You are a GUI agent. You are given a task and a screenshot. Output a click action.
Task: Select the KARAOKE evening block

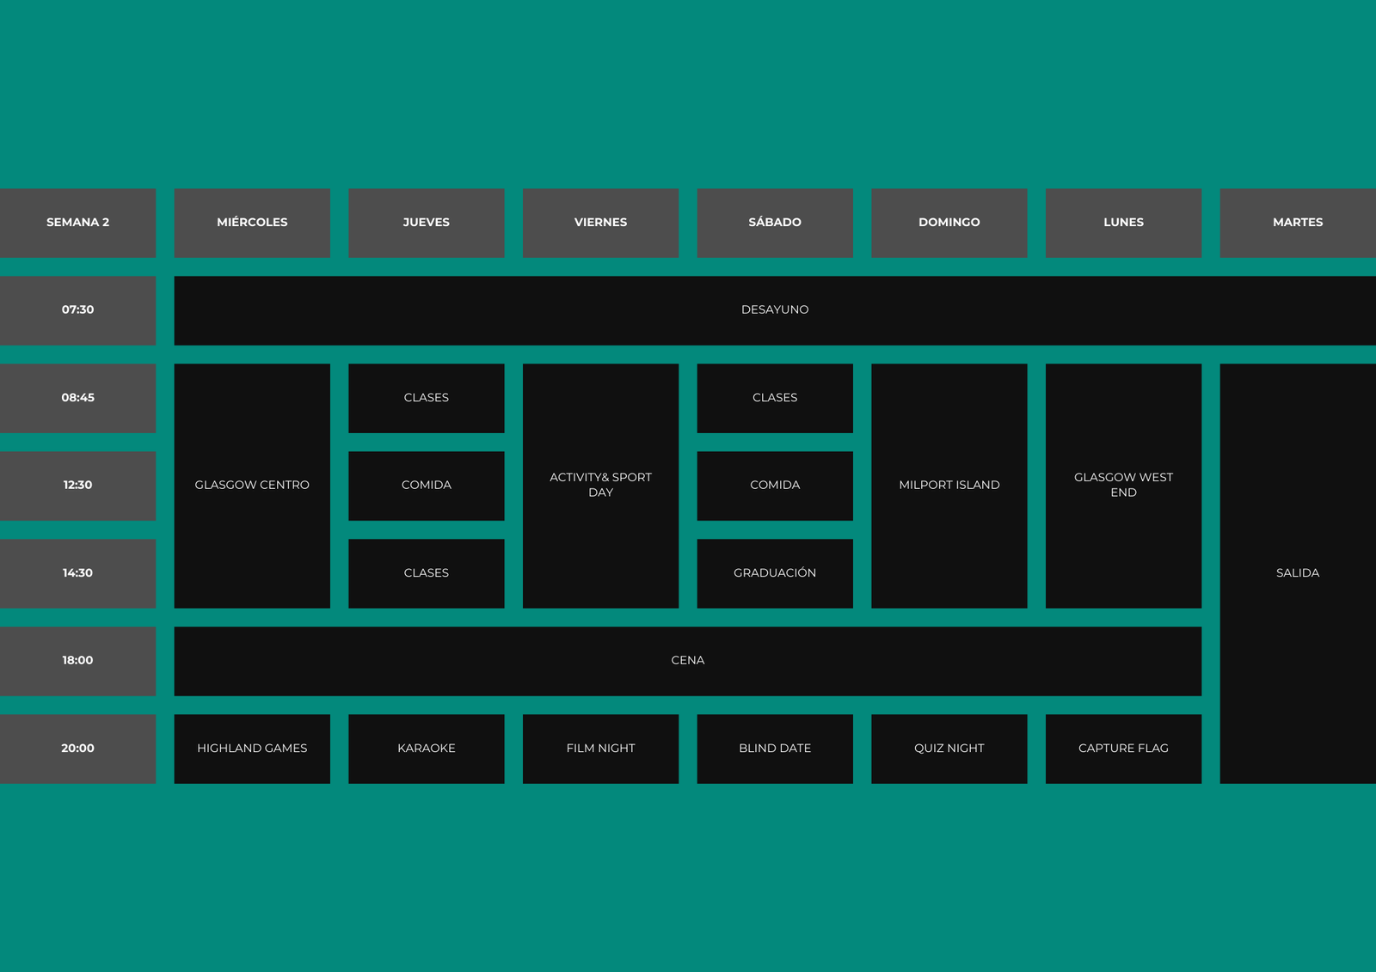(427, 749)
